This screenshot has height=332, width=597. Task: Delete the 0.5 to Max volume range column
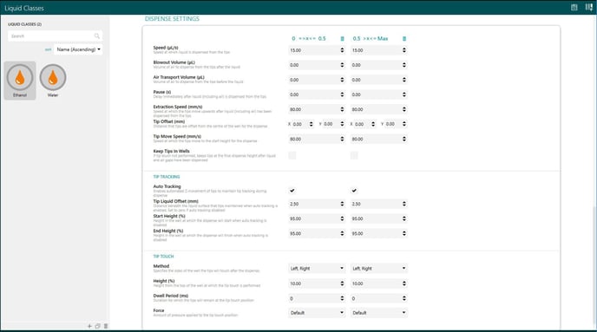point(404,39)
